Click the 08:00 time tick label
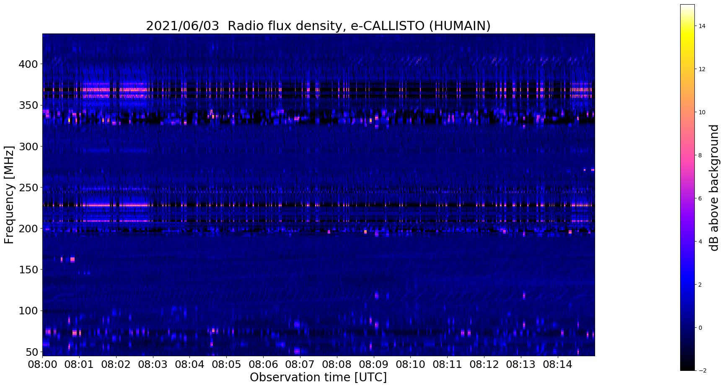Screen dimensions: 725x388 pos(42,365)
